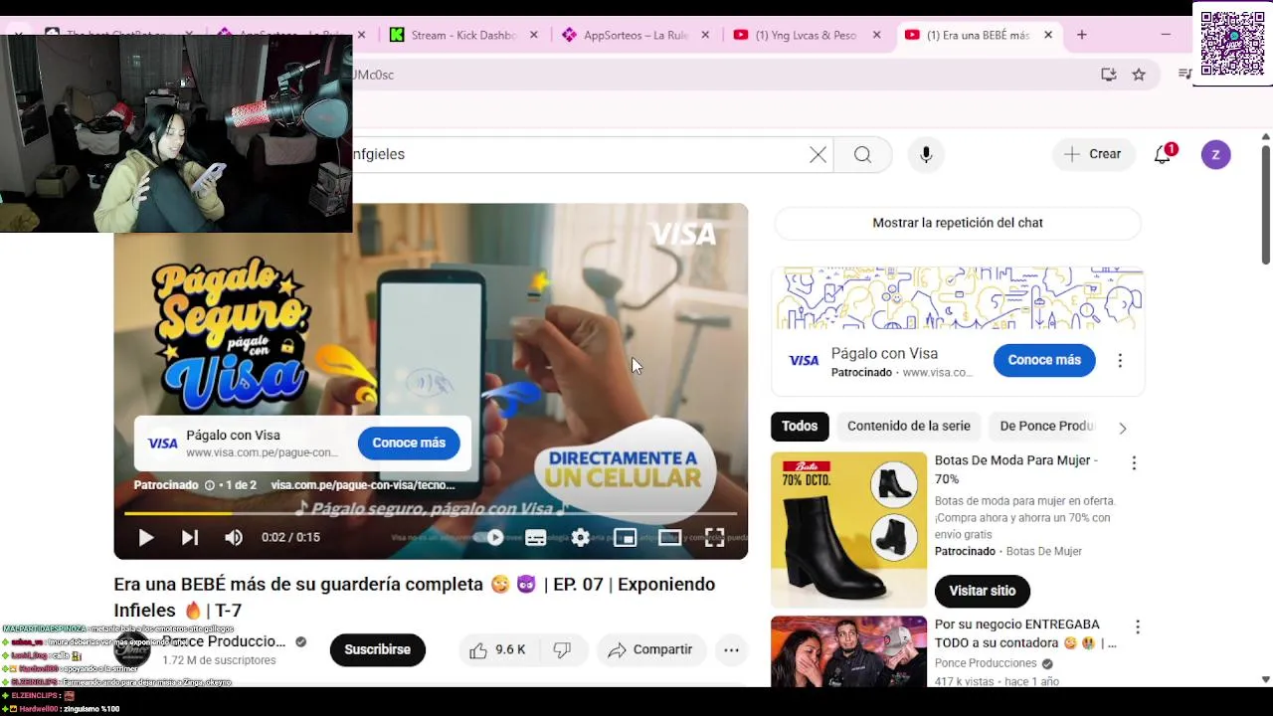Open Visa sidebar ad options menu
The image size is (1273, 716).
coord(1120,360)
